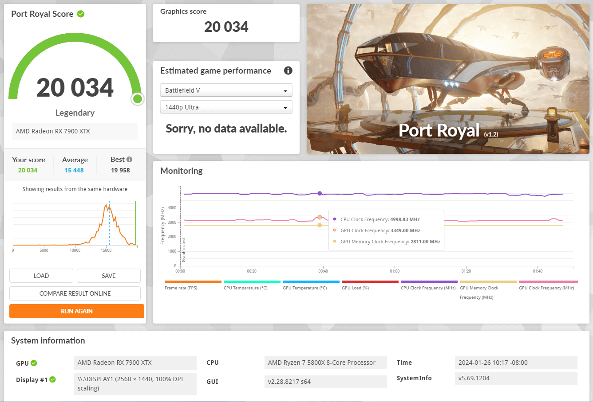The width and height of the screenshot is (593, 402).
Task: Toggle the GPU Temperature (°C) legend series
Action: pyautogui.click(x=311, y=285)
